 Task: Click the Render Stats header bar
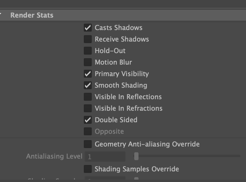[x=32, y=15]
